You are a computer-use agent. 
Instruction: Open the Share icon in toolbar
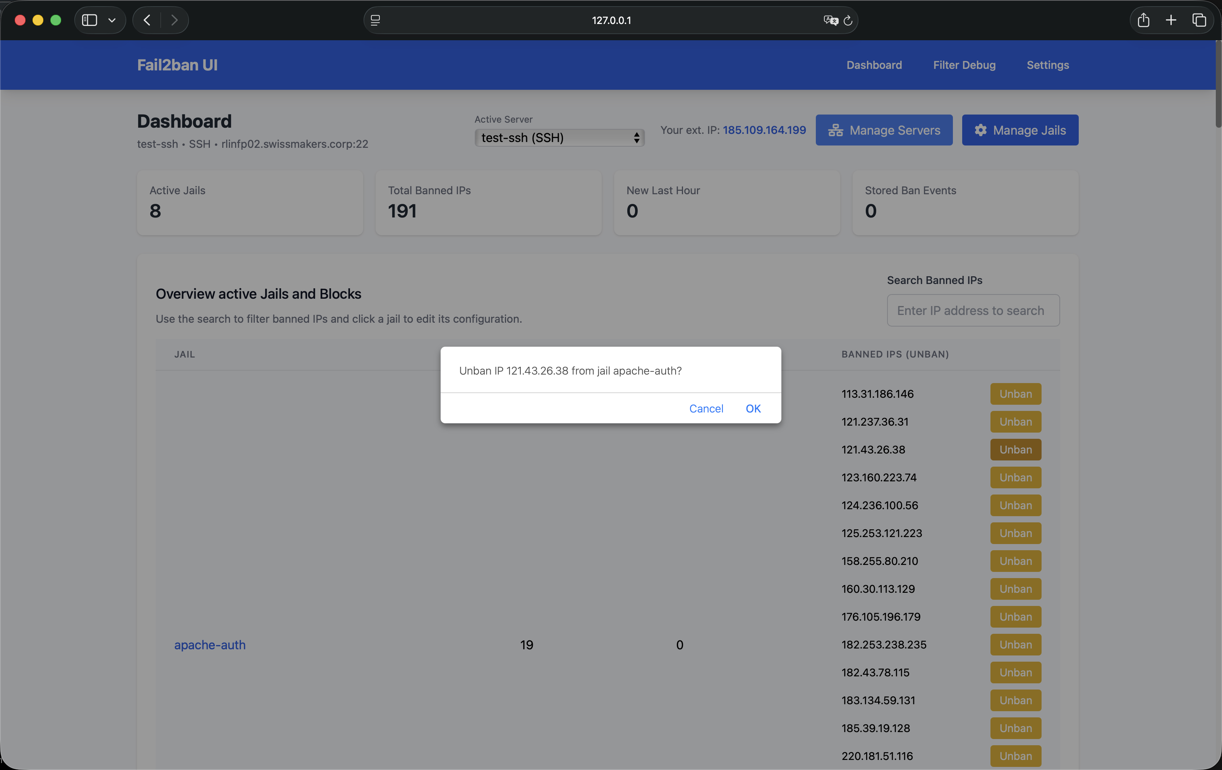coord(1143,20)
